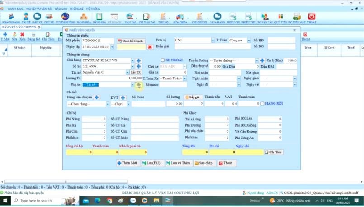364x207 pixels.
Task: Expand the T.Toán Xe dropdown
Action: click(x=184, y=78)
